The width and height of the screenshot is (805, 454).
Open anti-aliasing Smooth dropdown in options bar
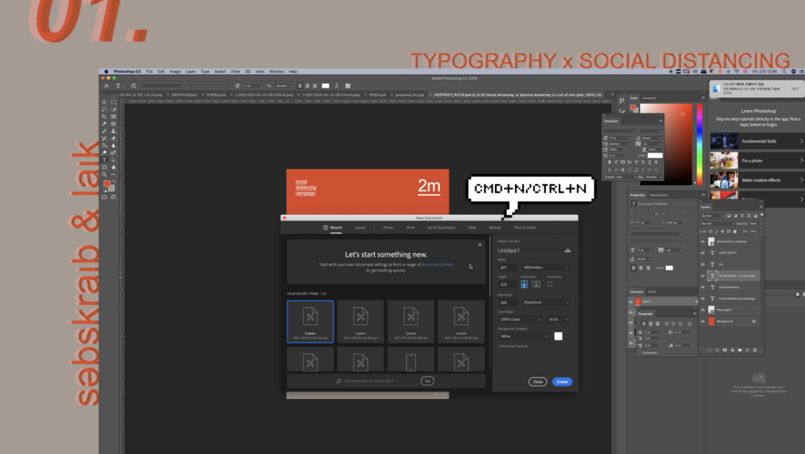[284, 86]
